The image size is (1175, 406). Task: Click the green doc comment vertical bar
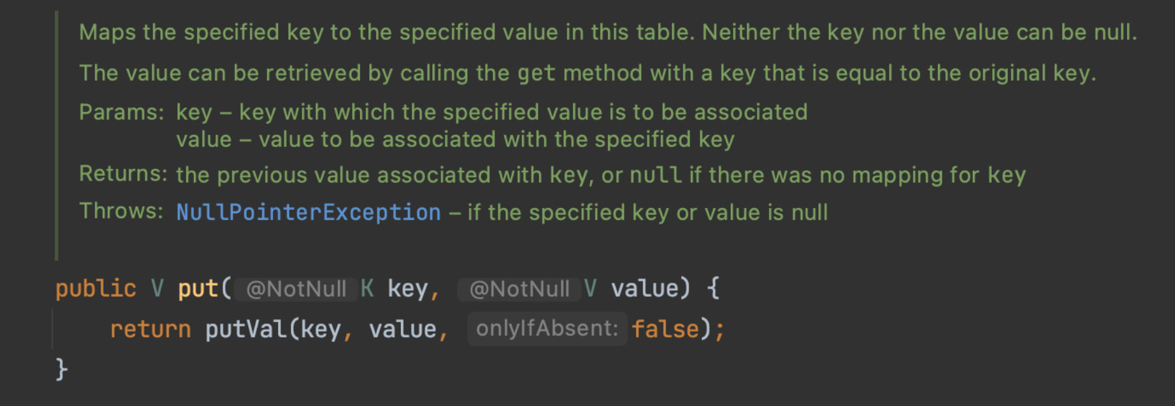[x=57, y=136]
